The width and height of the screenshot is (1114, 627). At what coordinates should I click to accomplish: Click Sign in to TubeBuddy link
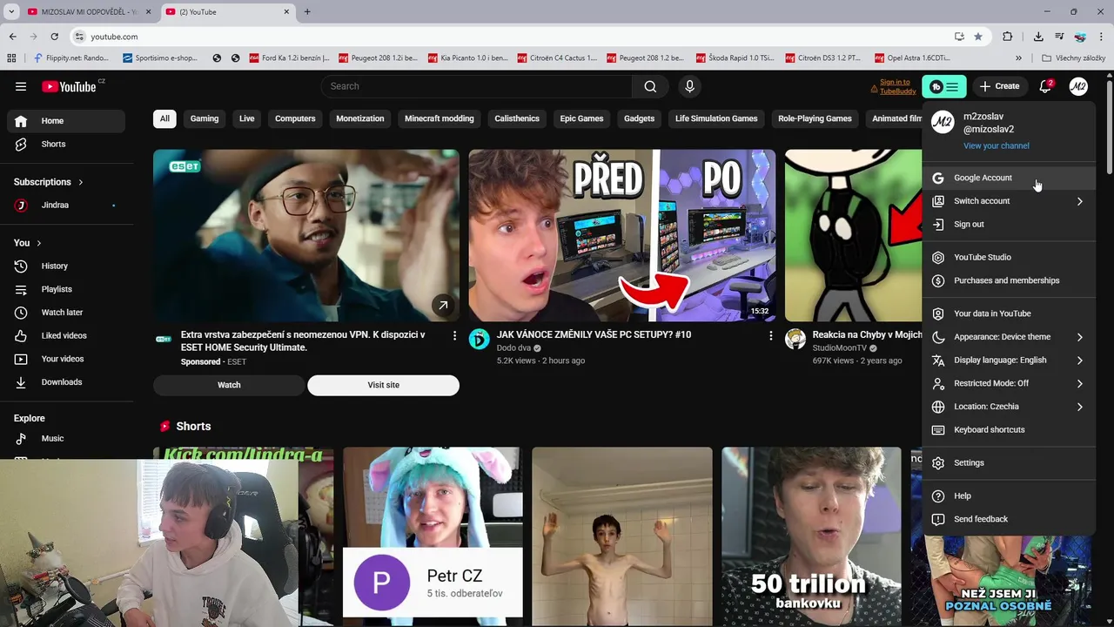tap(894, 86)
